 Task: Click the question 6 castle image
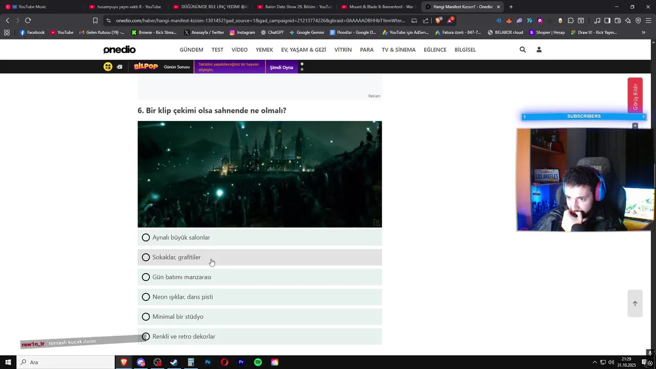(260, 174)
